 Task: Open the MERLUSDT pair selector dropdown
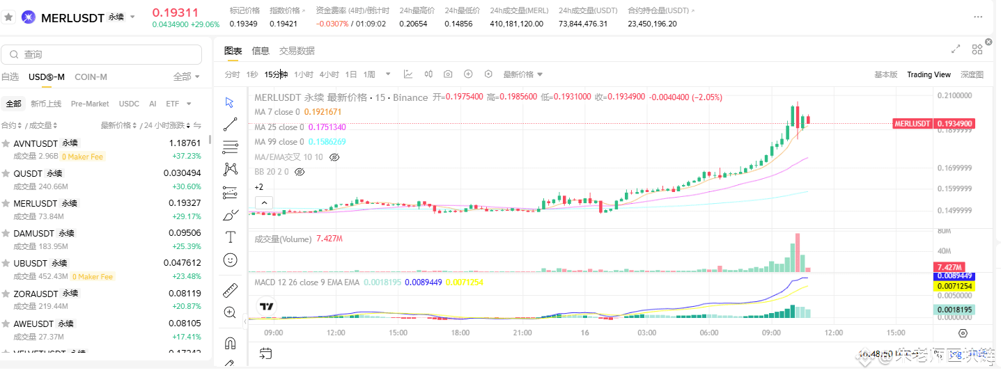pos(132,17)
